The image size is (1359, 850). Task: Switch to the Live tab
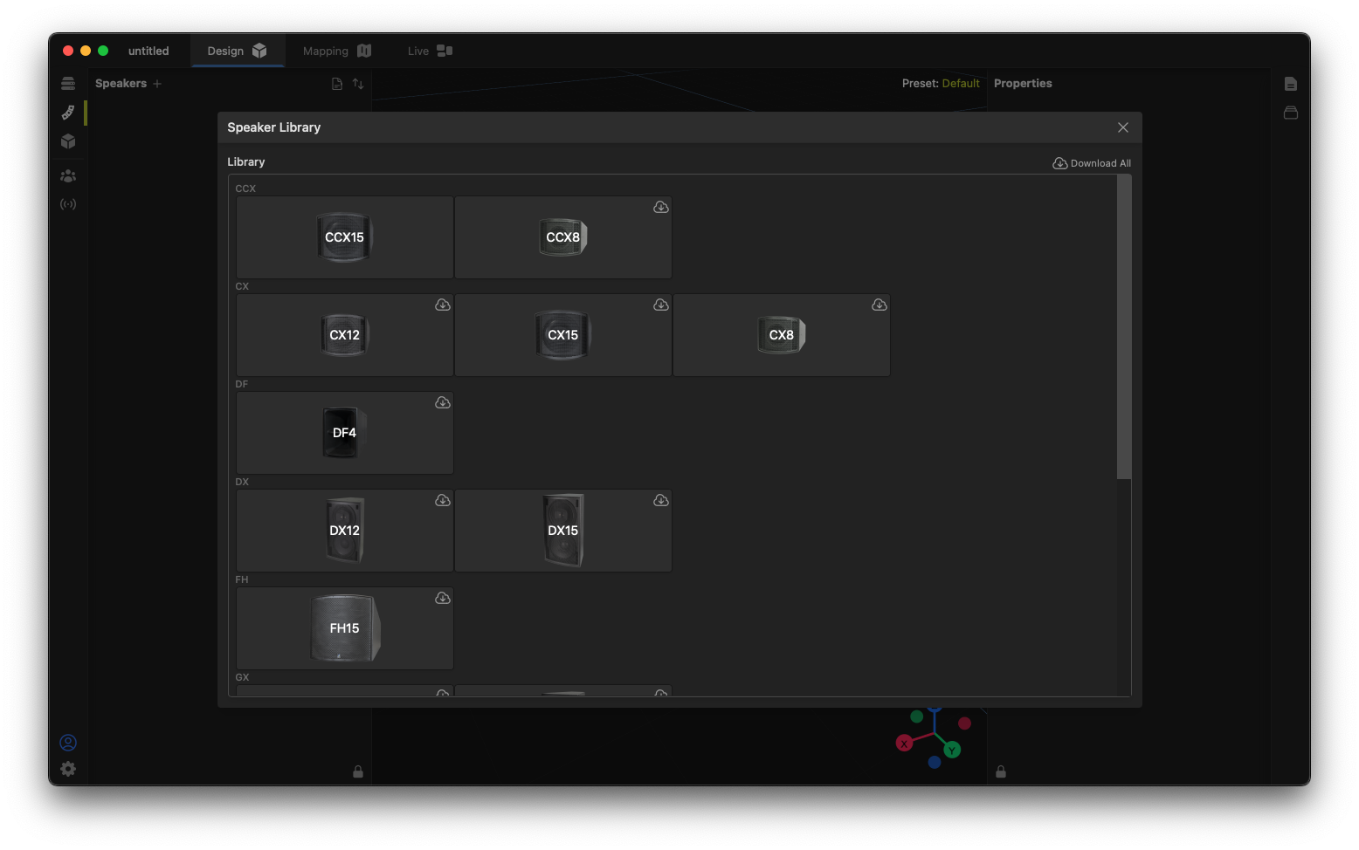click(429, 51)
